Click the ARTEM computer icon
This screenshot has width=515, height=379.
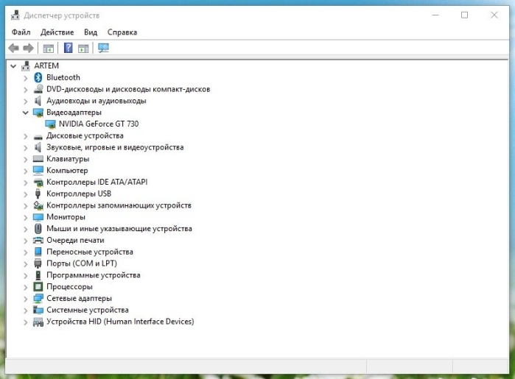pos(26,65)
